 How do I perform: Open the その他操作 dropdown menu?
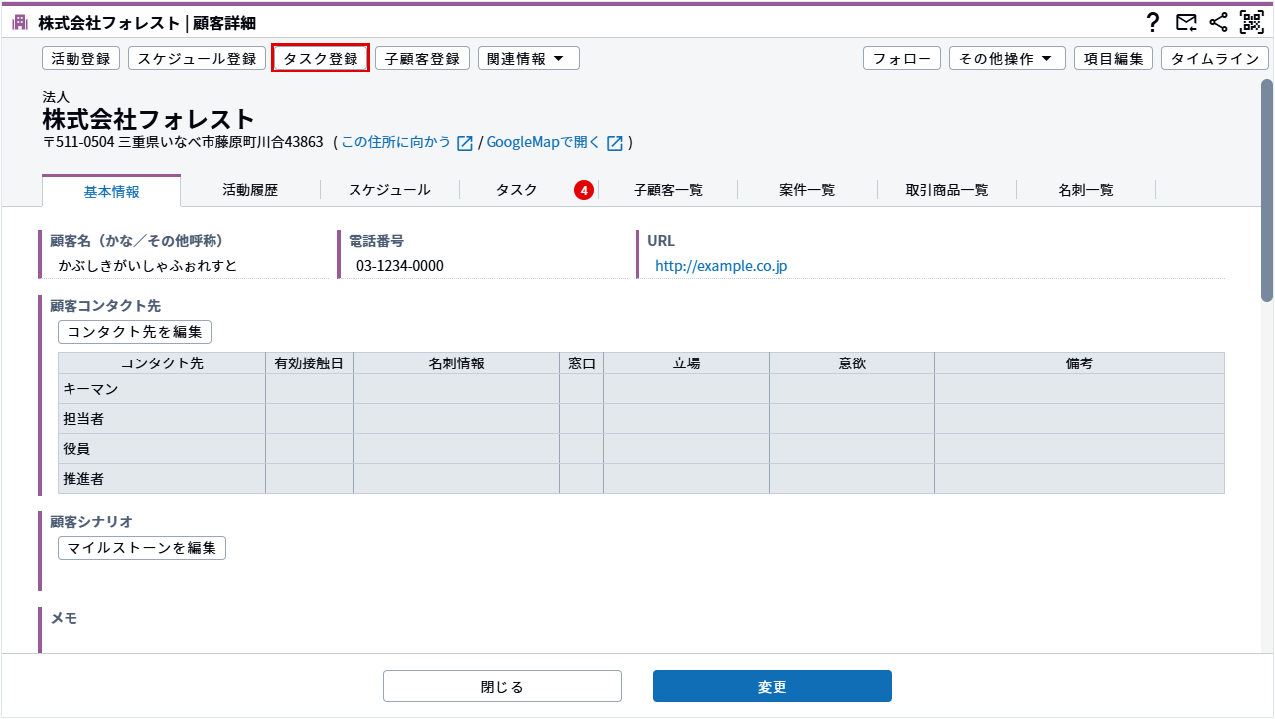point(1007,59)
